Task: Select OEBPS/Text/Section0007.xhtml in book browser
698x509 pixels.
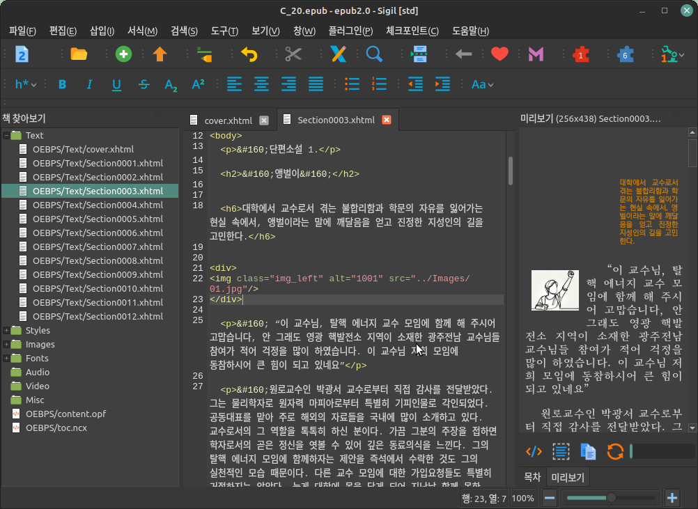Action: 98,247
